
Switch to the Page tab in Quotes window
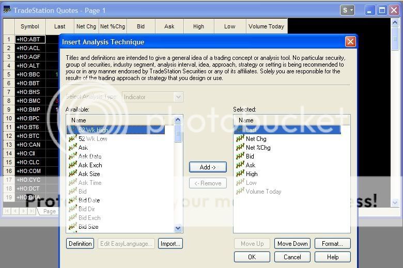pos(49,211)
